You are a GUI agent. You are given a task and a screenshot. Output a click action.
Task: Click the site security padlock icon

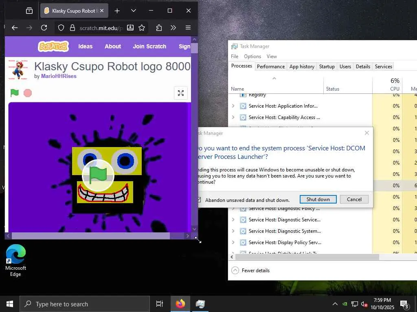click(x=72, y=28)
